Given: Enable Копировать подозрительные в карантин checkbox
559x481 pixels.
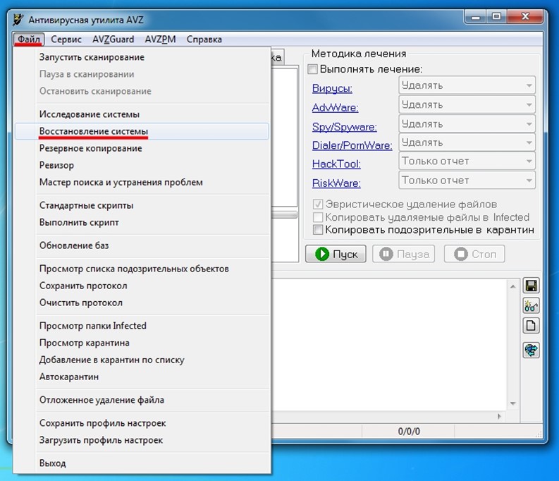Looking at the screenshot, I should (318, 230).
